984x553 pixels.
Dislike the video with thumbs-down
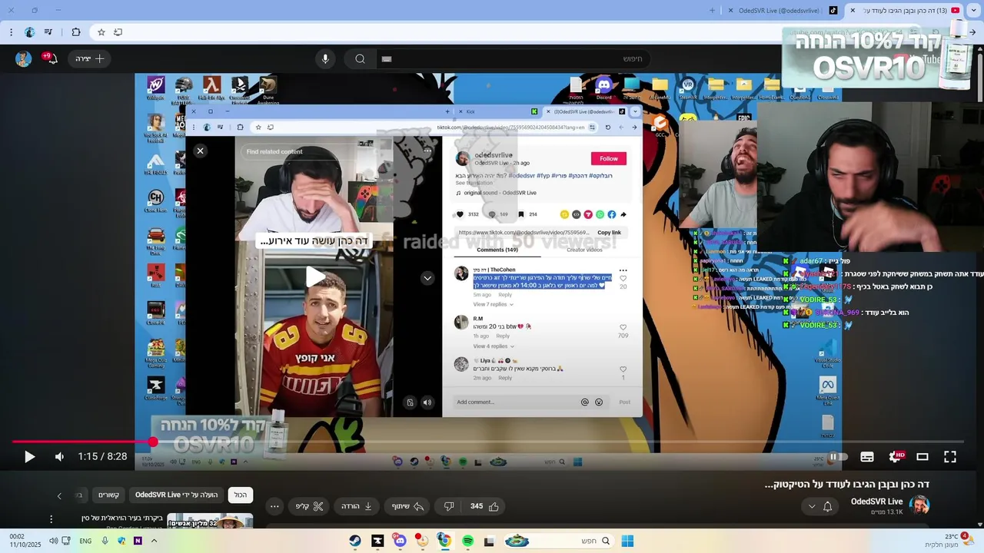coord(449,506)
